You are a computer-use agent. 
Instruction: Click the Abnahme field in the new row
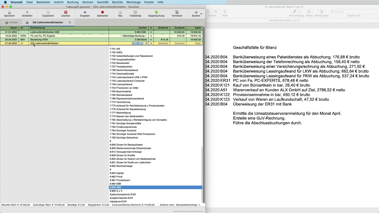(162, 43)
